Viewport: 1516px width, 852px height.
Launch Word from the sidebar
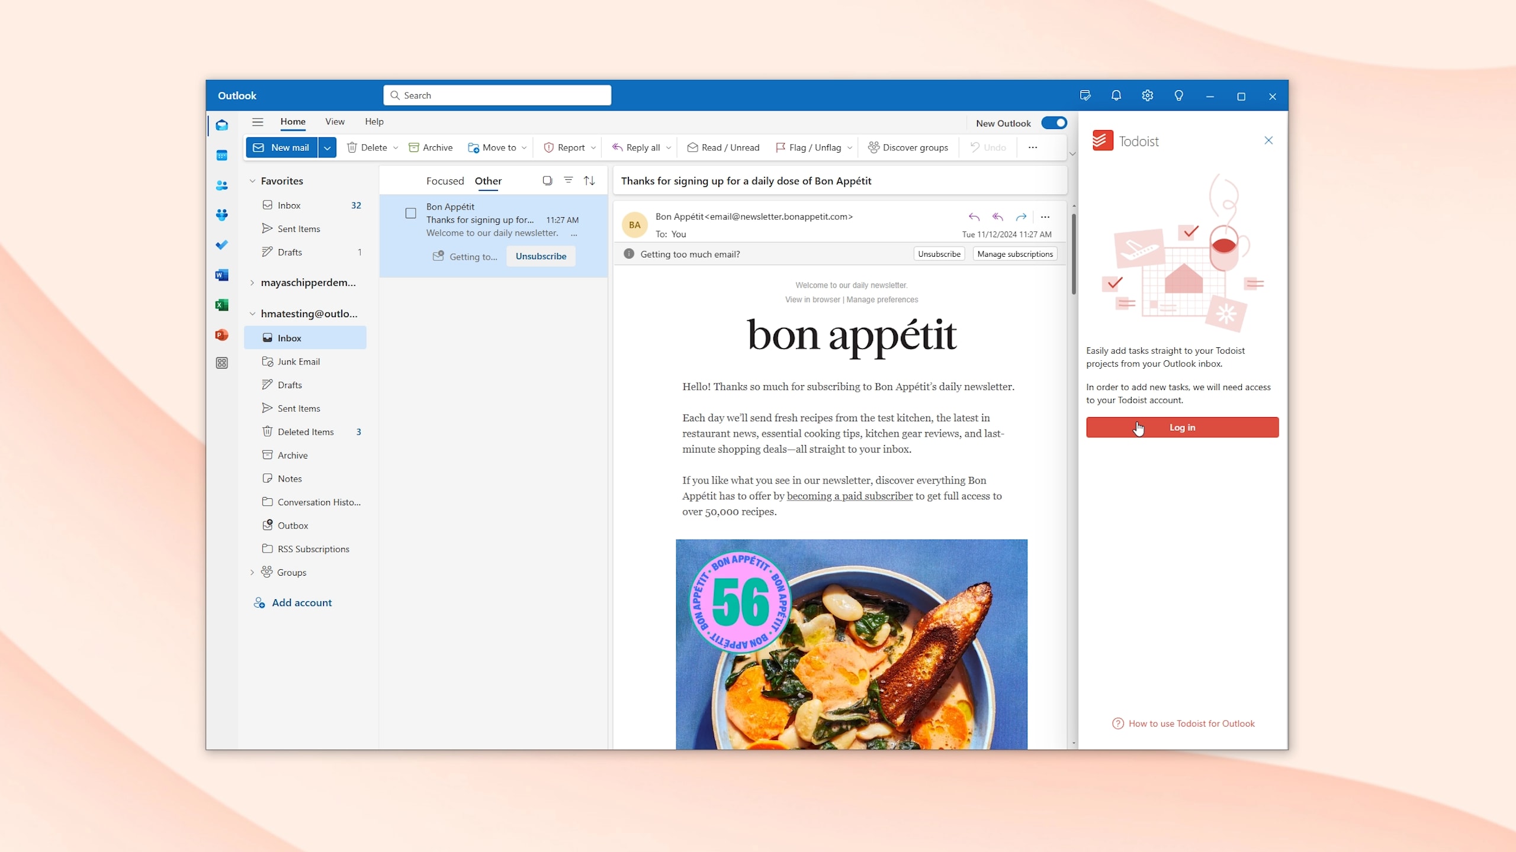tap(222, 275)
